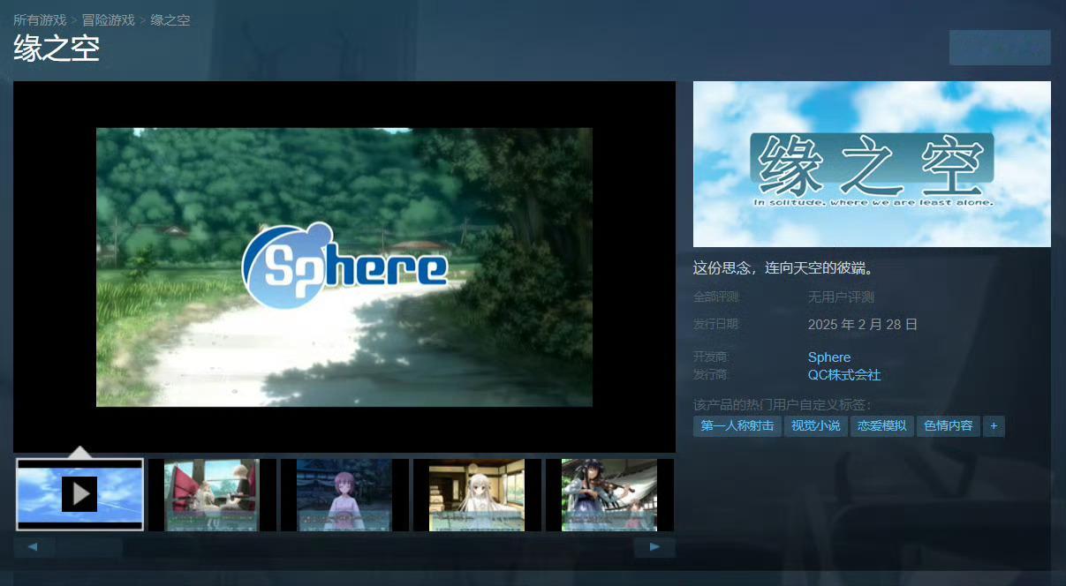Screen dimensions: 1066x586
Task: Open publisher QC株式会社 link
Action: point(844,375)
